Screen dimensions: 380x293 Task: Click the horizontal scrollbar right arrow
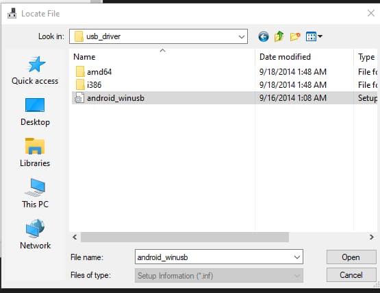click(x=371, y=237)
